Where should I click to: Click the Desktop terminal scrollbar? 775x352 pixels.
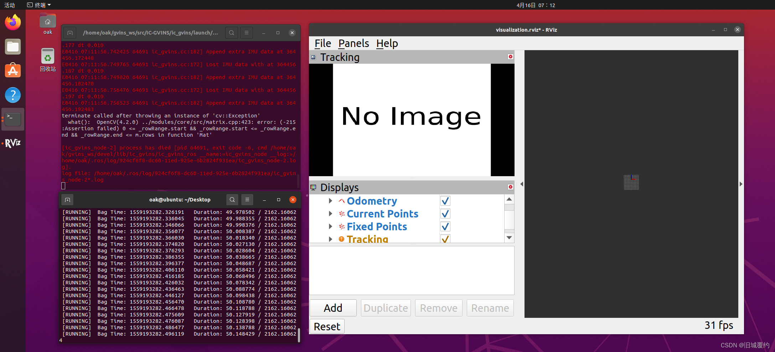coord(299,335)
